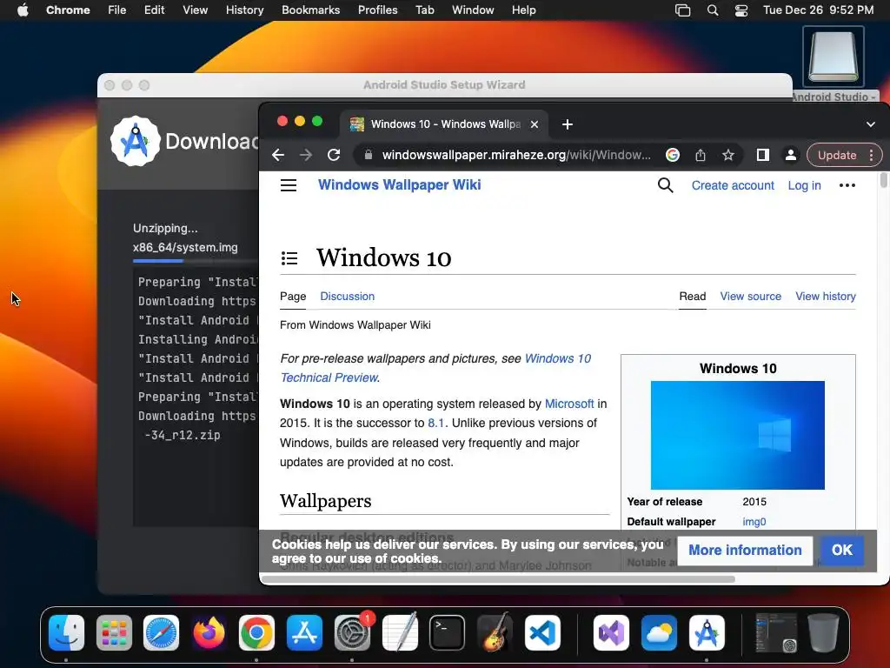
Task: Select the Read tab
Action: click(x=693, y=296)
